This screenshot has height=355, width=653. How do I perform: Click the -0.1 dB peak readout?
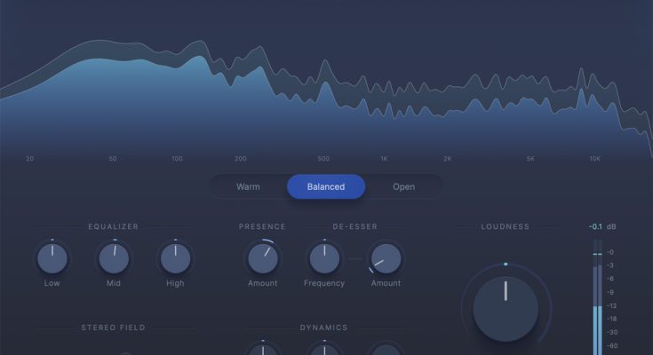tap(595, 227)
